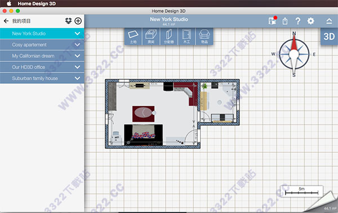Screen dimensions: 338x213
Task: Expand Cosy apartement chevron
Action: point(77,45)
